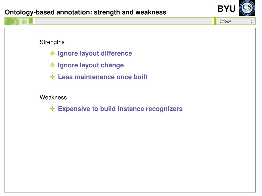This screenshot has height=196, width=262.
Task: Click empty area of slide content box
Action: point(130,150)
